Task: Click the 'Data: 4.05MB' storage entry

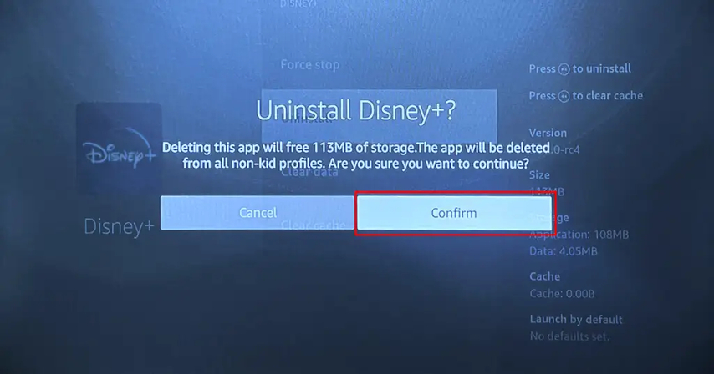Action: [x=563, y=251]
